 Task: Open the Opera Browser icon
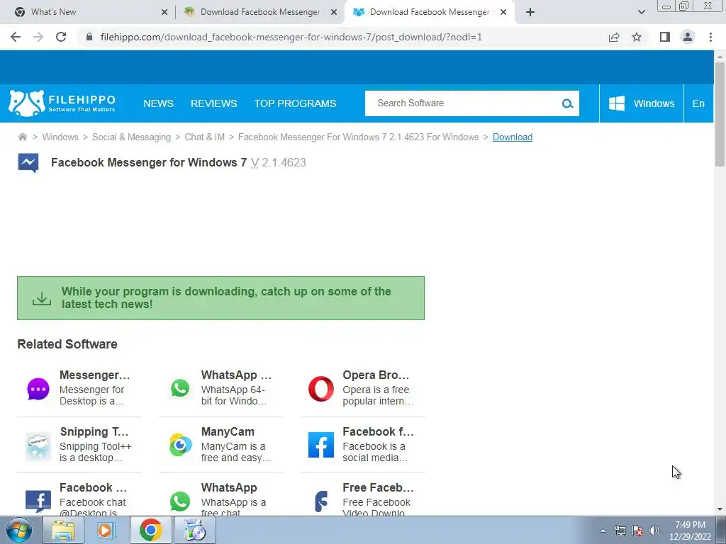[x=321, y=389]
